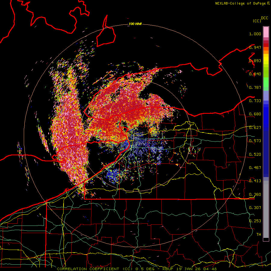Image resolution: width=271 pixels, height=271 pixels.
Task: Click the 1.000 color scale value
Action: pos(255,34)
